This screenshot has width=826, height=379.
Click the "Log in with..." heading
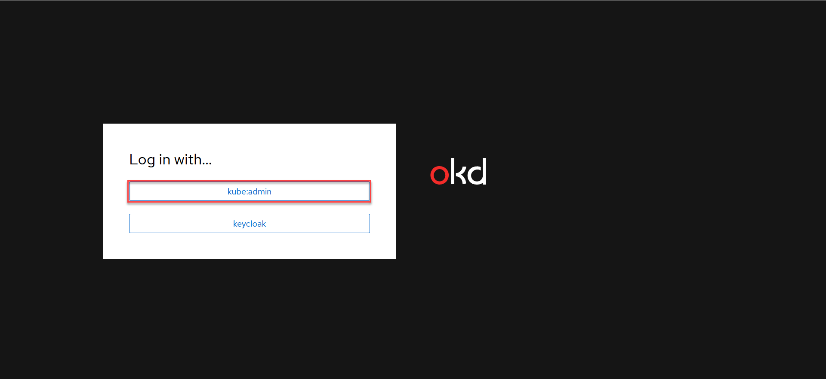click(x=170, y=160)
